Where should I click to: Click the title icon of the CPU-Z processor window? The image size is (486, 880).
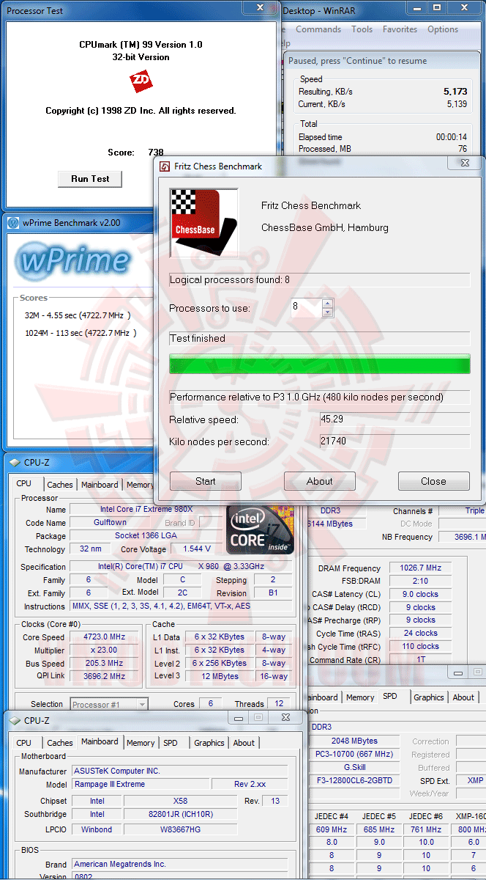15,463
